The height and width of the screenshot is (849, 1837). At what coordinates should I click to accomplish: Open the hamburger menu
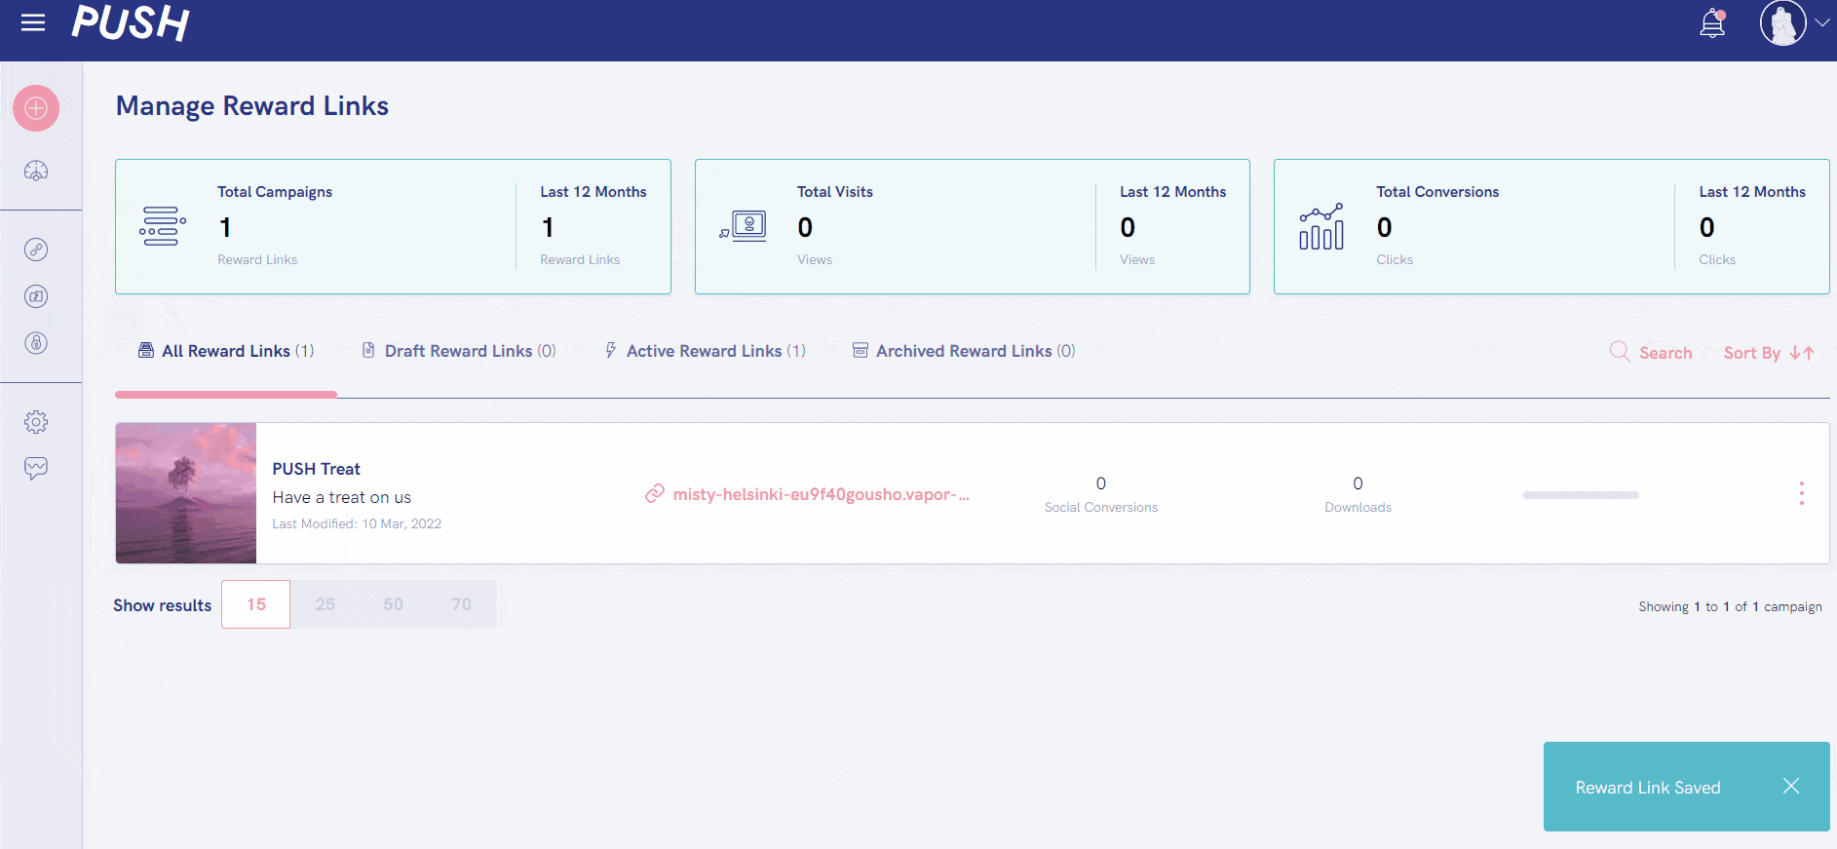pos(33,22)
